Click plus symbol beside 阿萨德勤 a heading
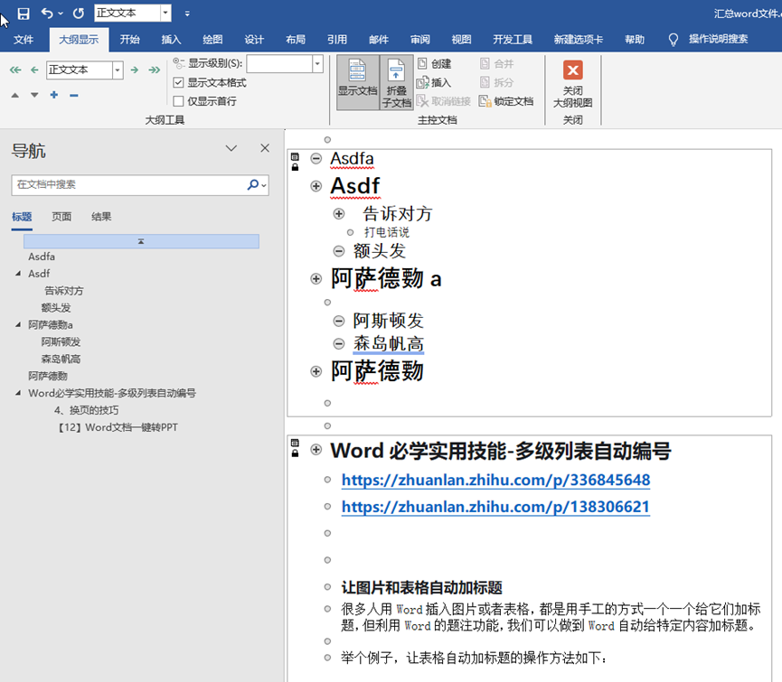The width and height of the screenshot is (782, 682). tap(316, 278)
